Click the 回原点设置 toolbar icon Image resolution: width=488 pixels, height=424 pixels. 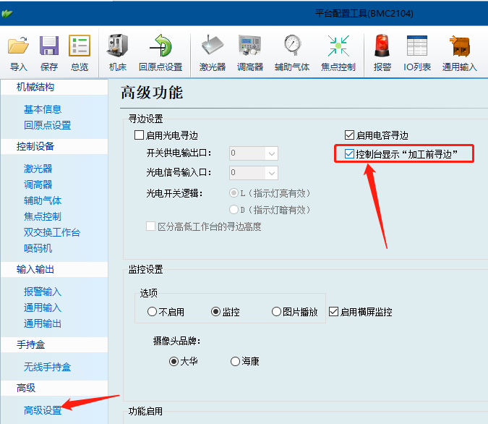[x=160, y=46]
